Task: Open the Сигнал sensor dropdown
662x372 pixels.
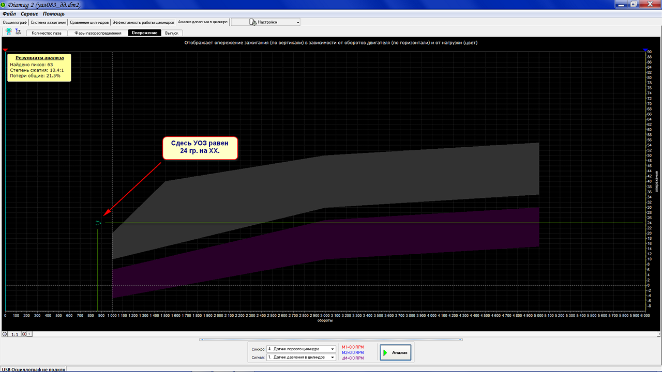Action: point(301,357)
